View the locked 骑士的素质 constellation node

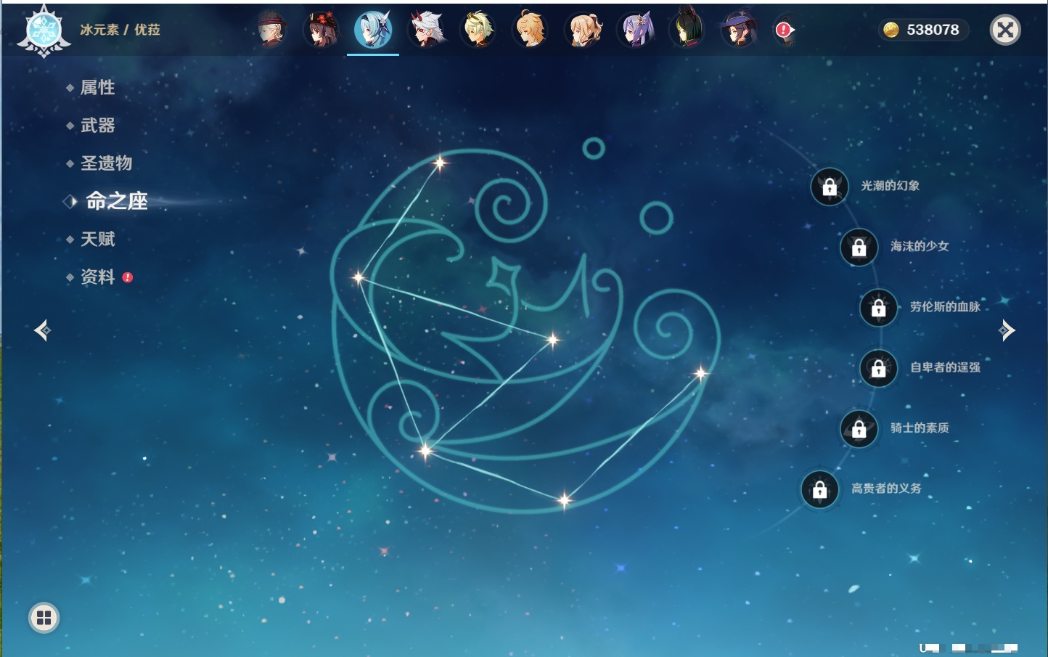tap(859, 428)
